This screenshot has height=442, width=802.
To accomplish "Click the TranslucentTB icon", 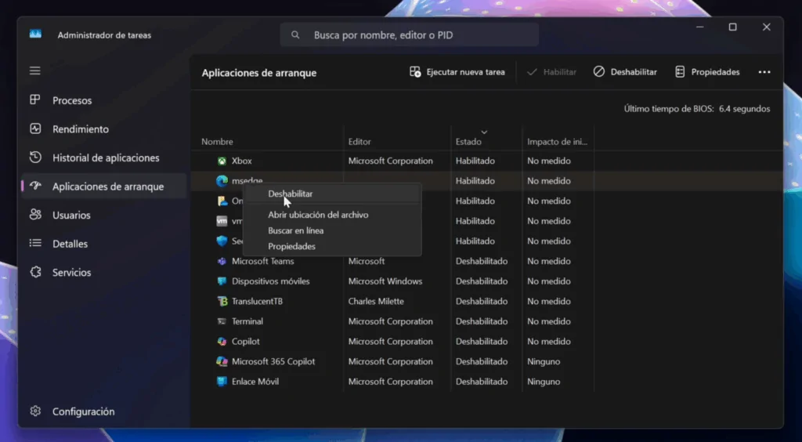I will [x=222, y=301].
